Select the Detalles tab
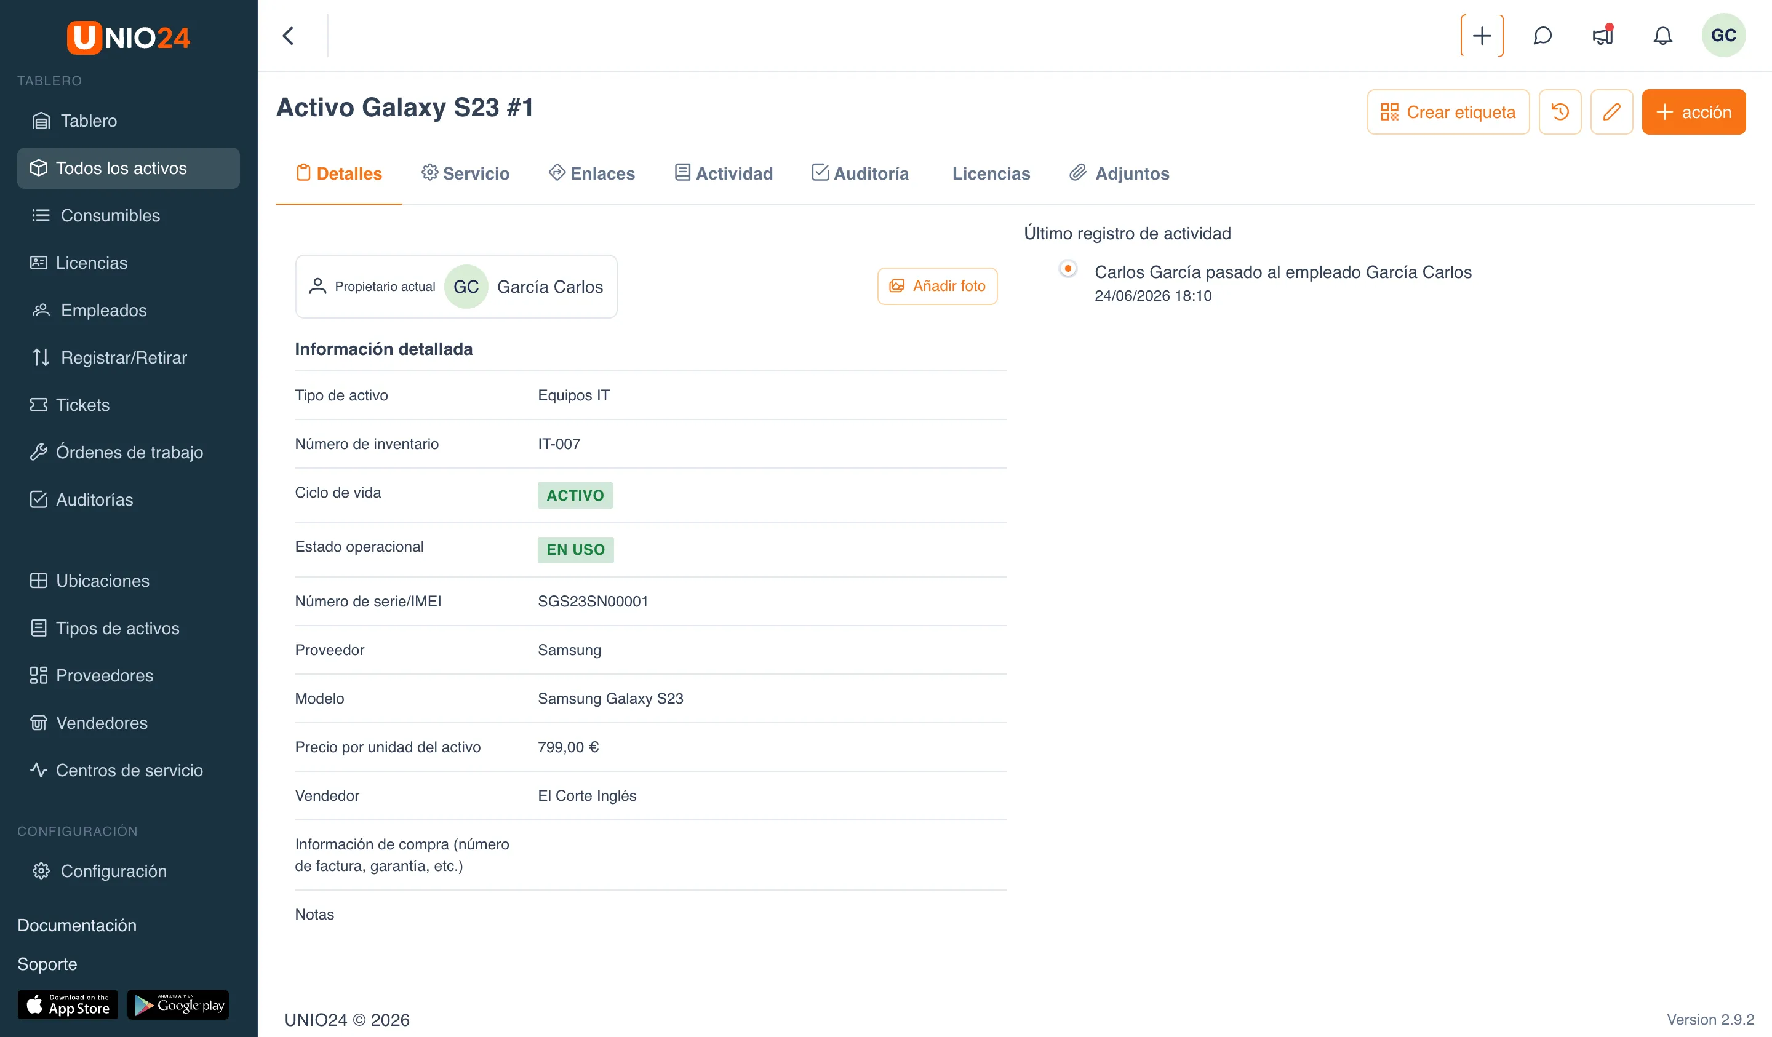 (339, 173)
